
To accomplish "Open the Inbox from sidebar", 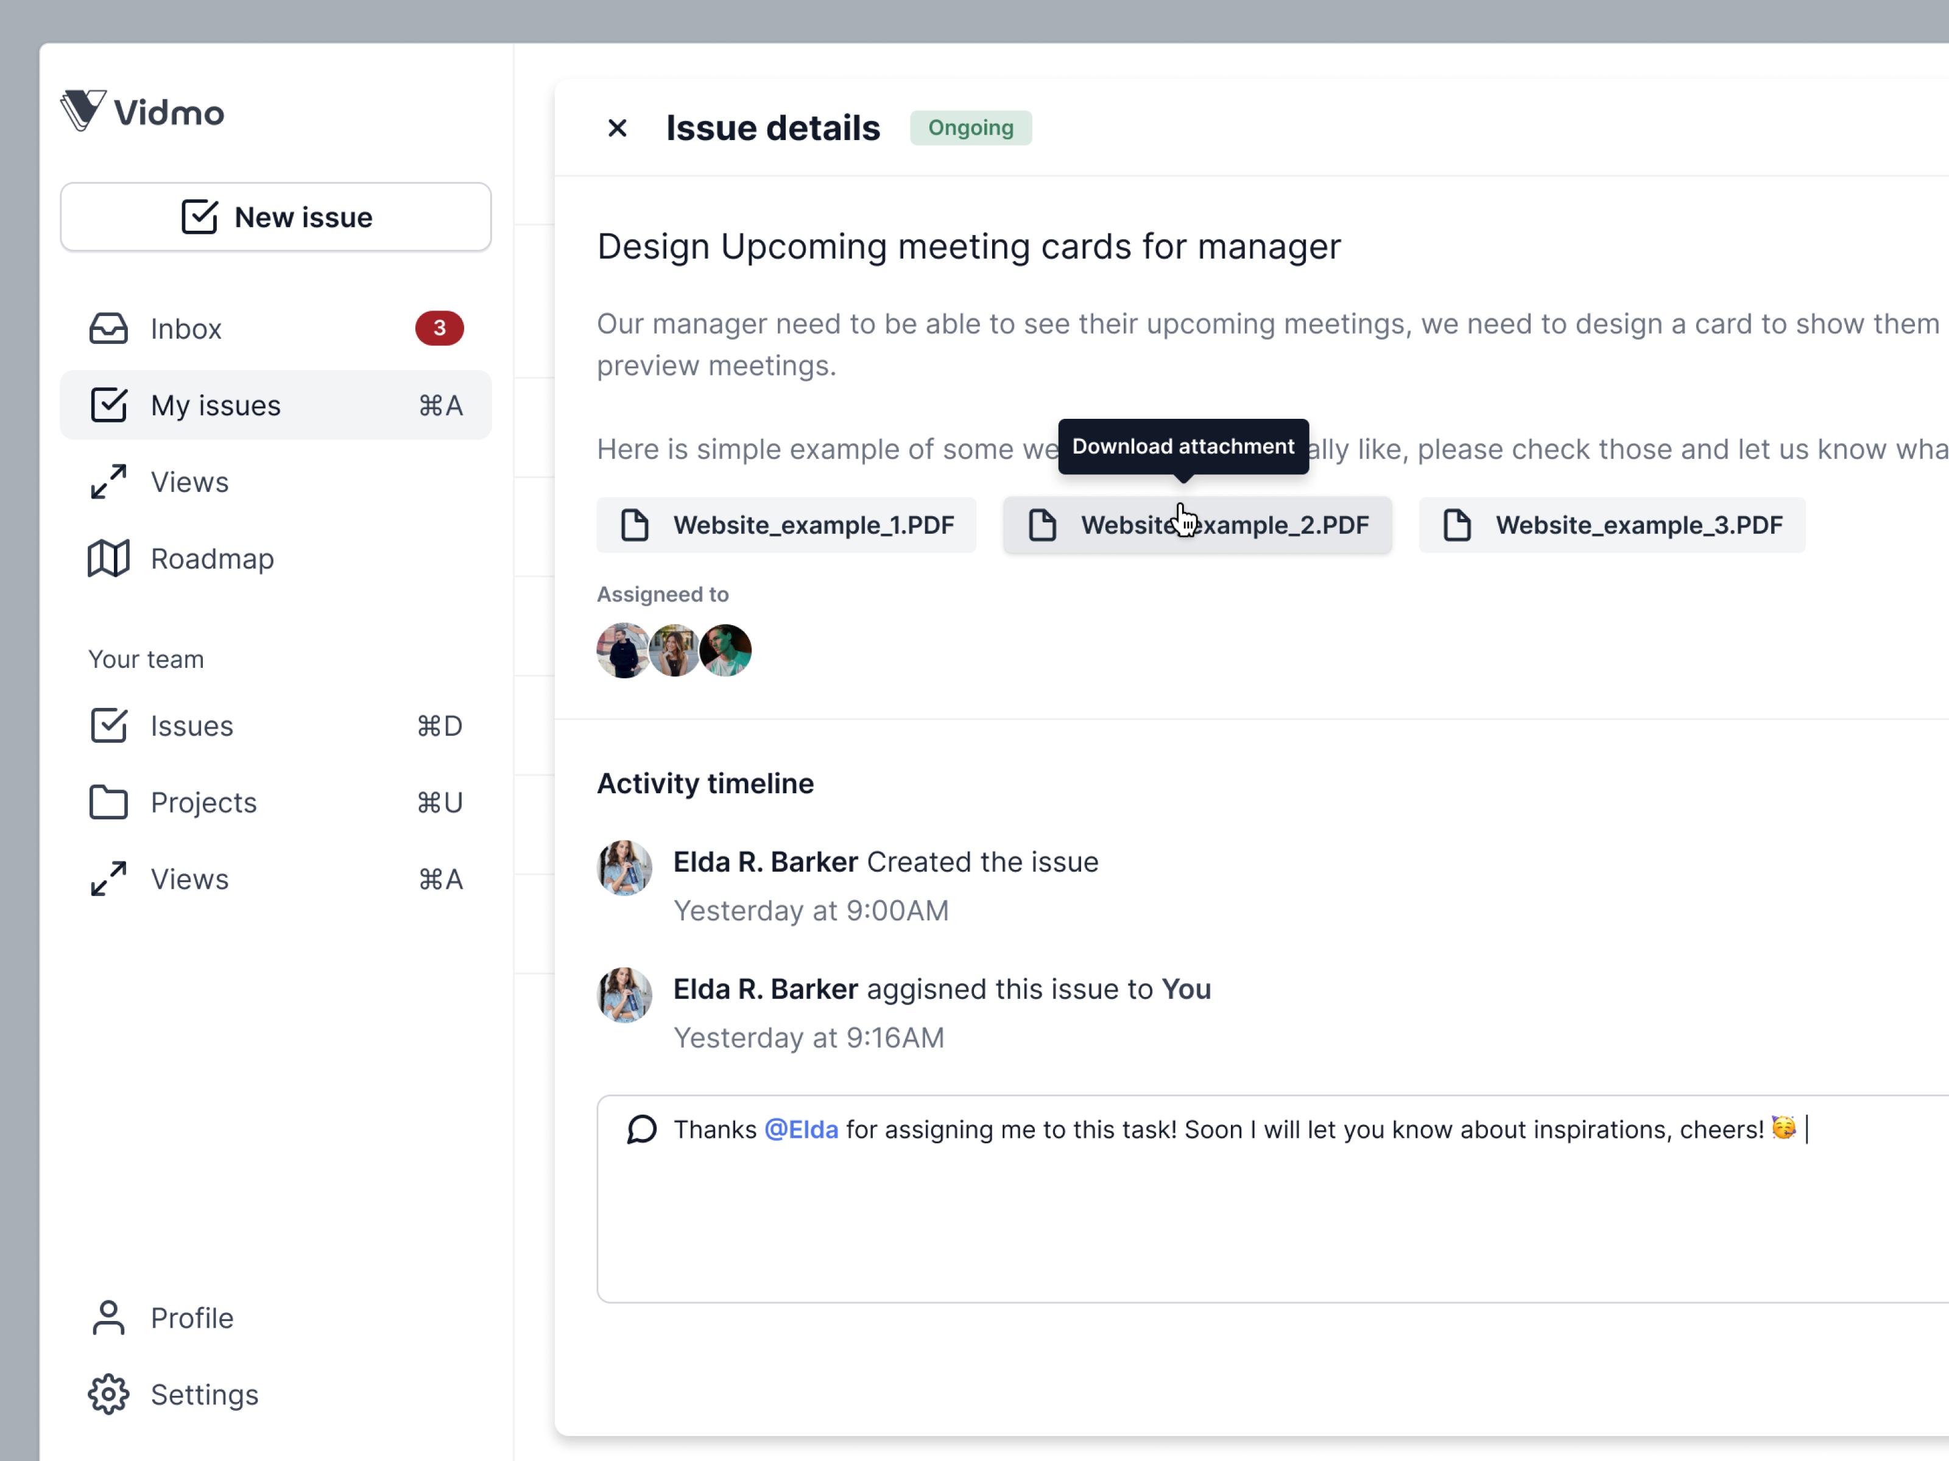I will 186,329.
